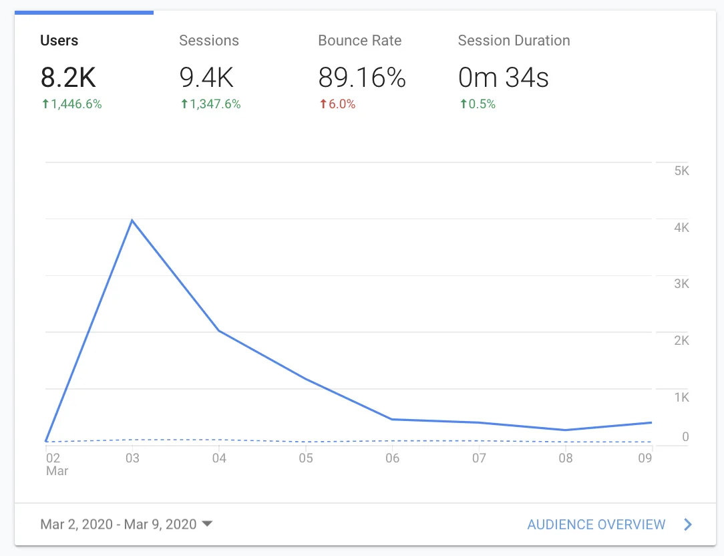The height and width of the screenshot is (556, 724).
Task: Click the chart data point at March 04
Action: tap(219, 331)
